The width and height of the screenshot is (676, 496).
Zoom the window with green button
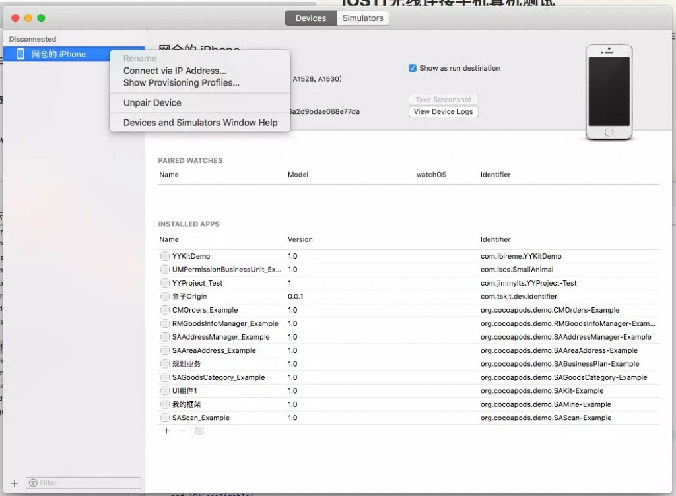coord(41,18)
